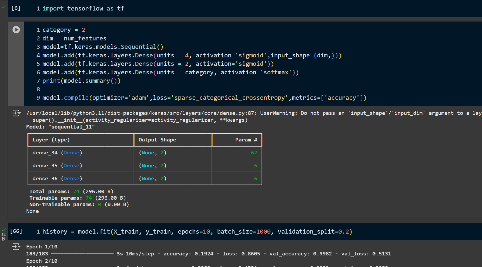Click execution success checkmark beside cell [66]
This screenshot has height=267, width=482.
point(4,230)
